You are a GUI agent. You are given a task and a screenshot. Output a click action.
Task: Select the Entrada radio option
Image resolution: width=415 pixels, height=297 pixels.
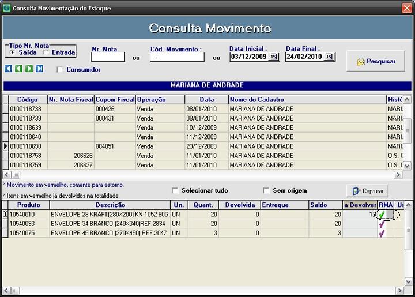pos(46,52)
